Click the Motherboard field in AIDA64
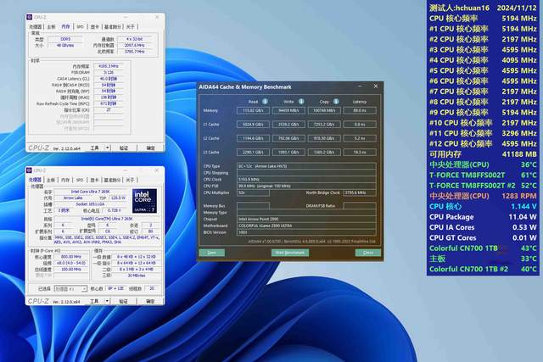This screenshot has width=543, height=362. [306, 226]
